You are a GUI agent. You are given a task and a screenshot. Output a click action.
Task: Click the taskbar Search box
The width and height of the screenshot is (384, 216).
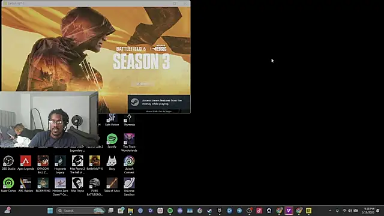coord(80,211)
